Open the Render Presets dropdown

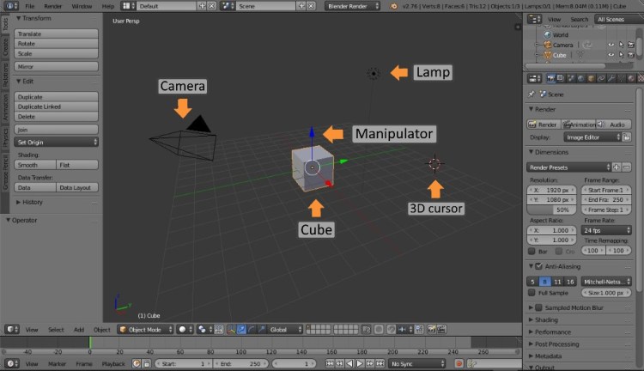568,167
